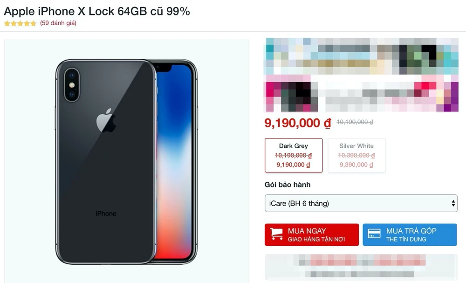Click the first yellow rating star
This screenshot has height=283, width=466.
pos(7,23)
